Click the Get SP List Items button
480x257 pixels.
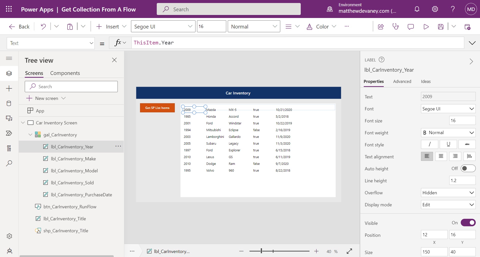point(157,108)
